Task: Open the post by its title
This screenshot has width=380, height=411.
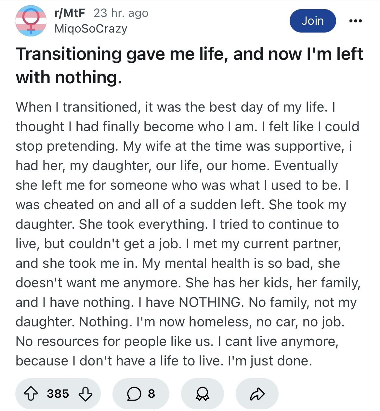Action: pyautogui.click(x=189, y=54)
